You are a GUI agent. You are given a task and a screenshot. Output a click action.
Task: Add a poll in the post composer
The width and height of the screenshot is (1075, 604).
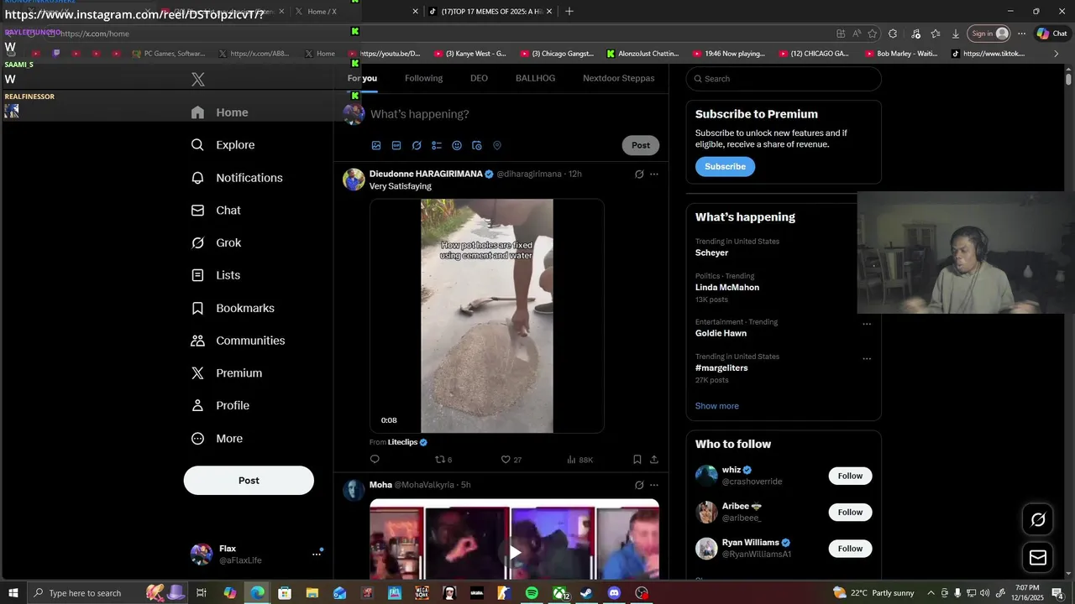(x=437, y=145)
